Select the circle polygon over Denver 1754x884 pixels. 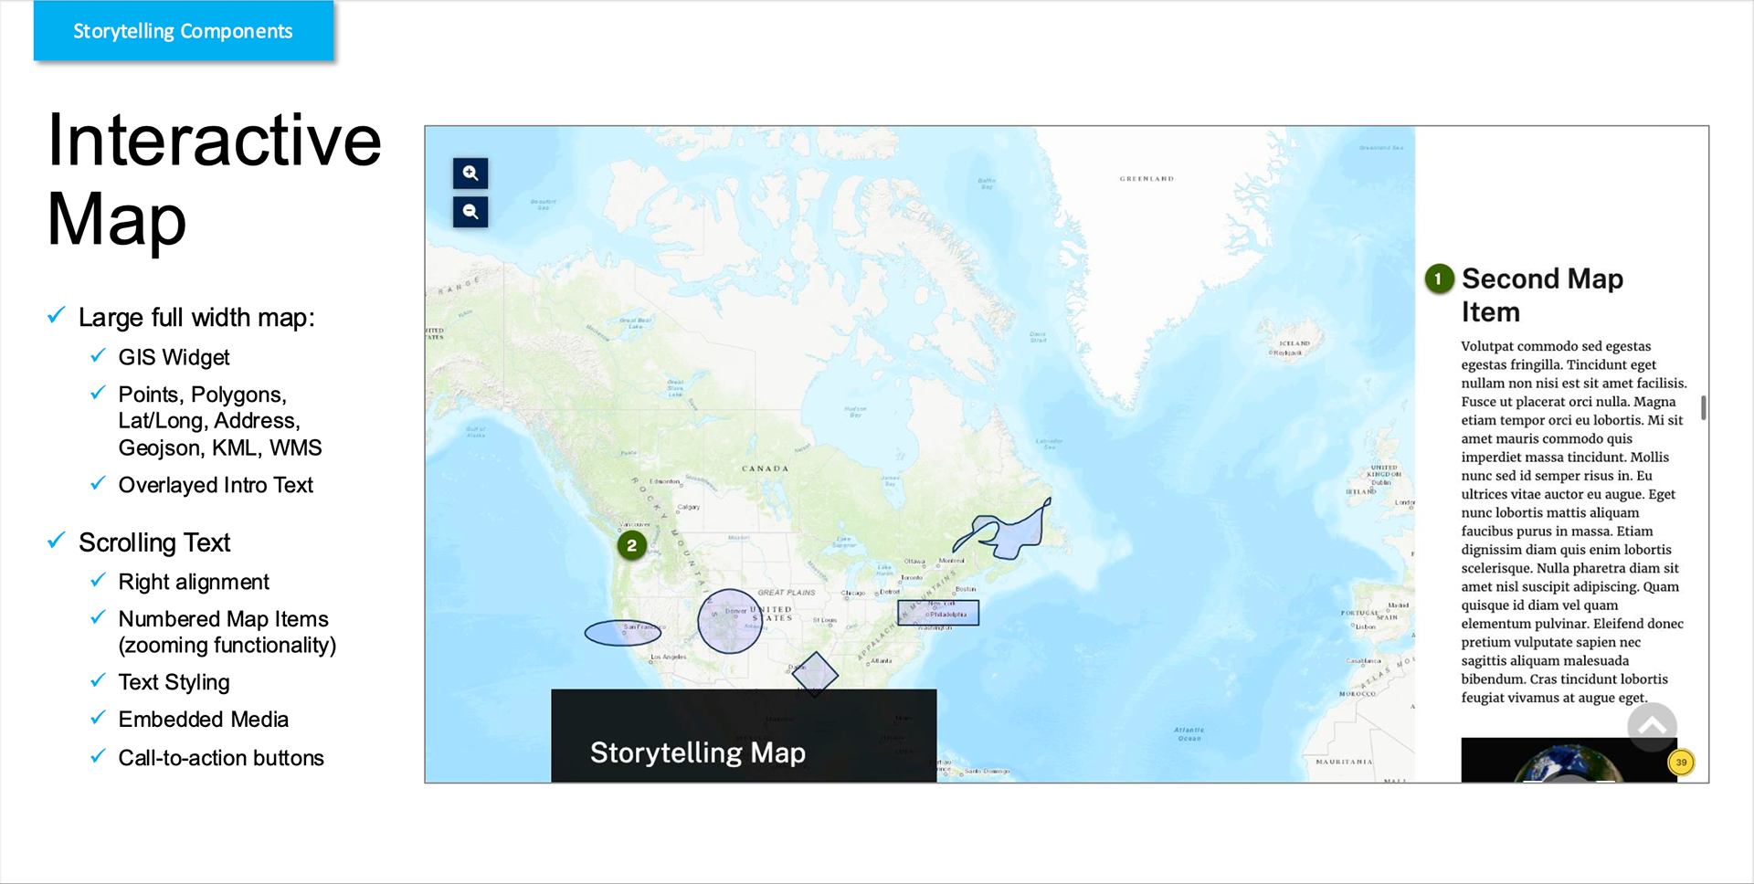pyautogui.click(x=729, y=621)
